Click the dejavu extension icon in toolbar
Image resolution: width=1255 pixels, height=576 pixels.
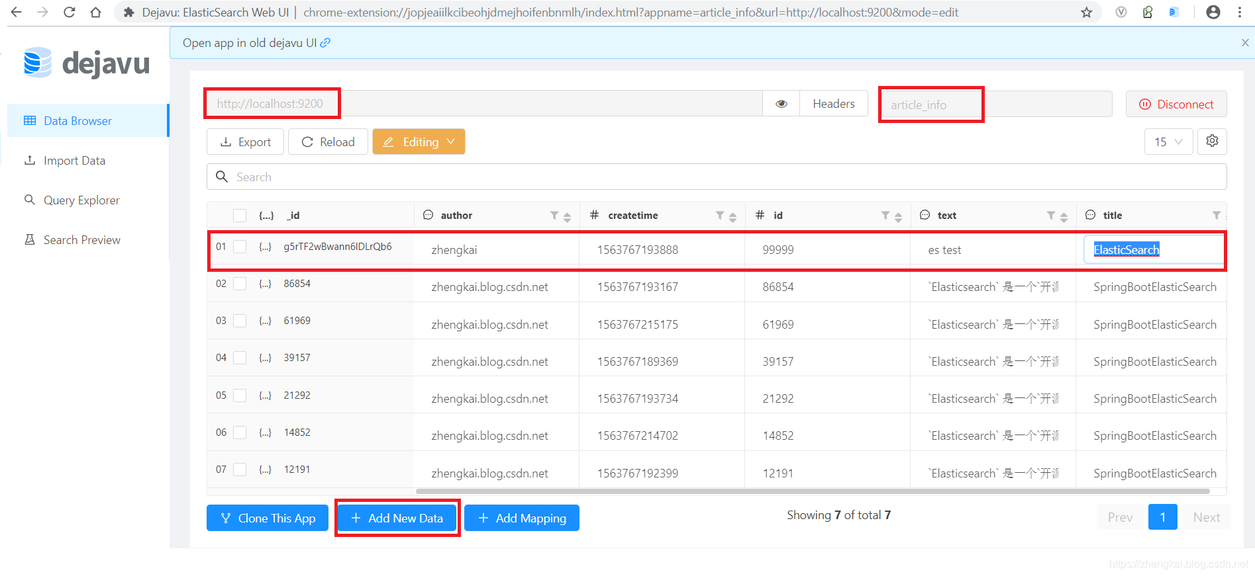click(1174, 12)
